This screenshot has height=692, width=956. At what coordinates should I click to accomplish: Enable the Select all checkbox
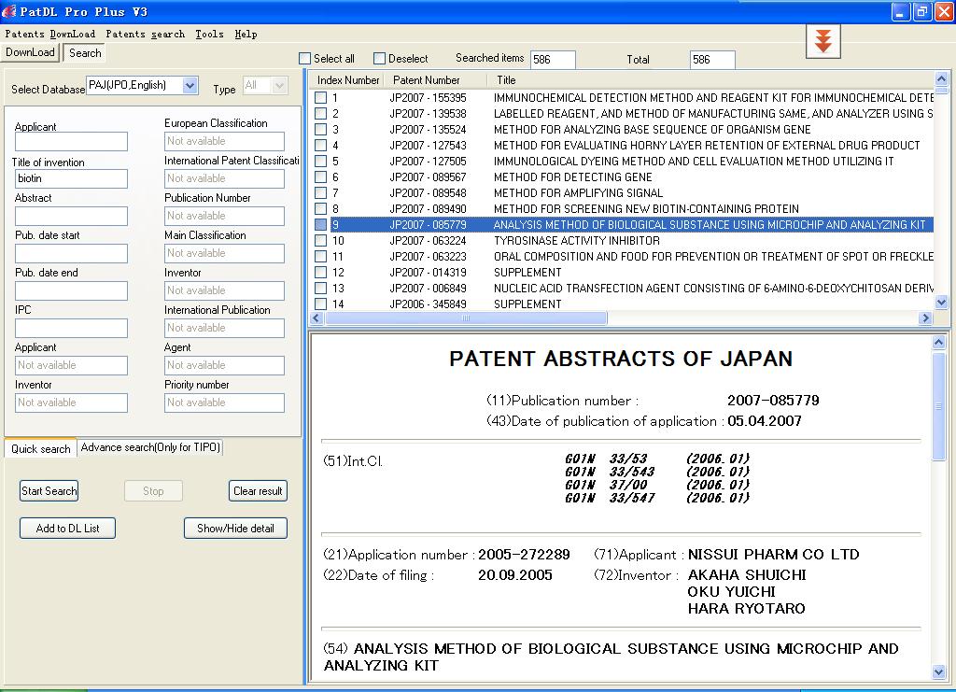tap(303, 58)
